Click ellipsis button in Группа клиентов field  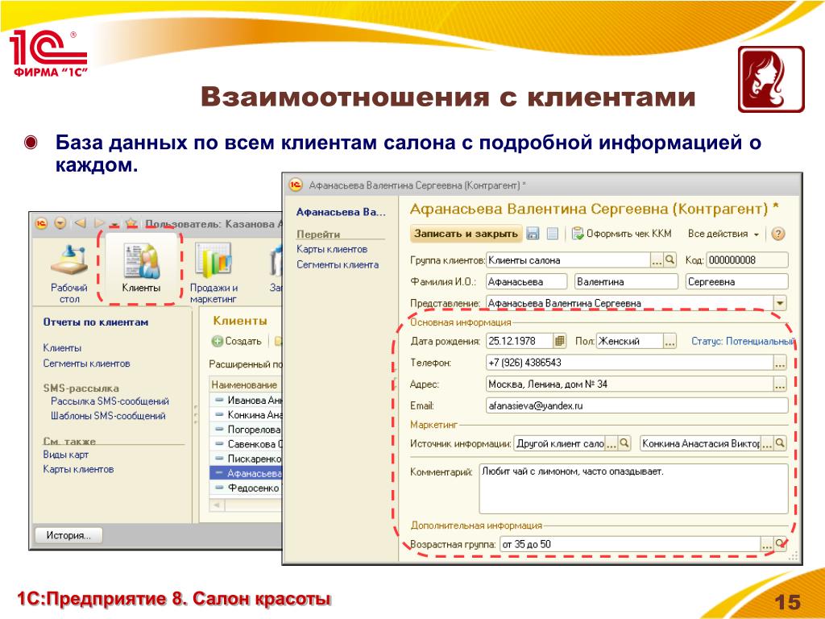(x=657, y=260)
